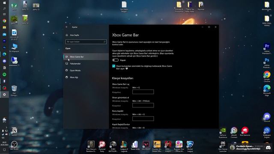Open GeForce Experience desktop shortcut
The image size is (274, 154).
[223, 133]
